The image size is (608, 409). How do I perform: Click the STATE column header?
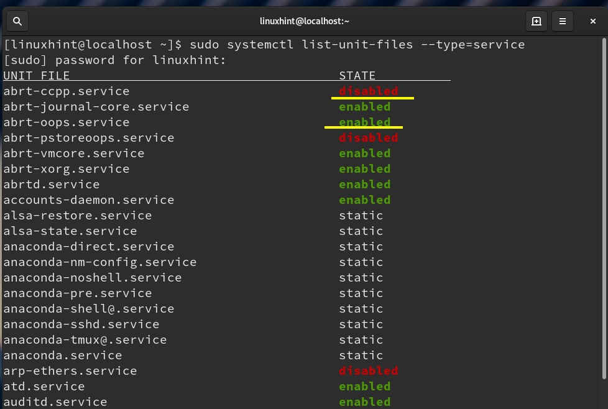click(357, 76)
